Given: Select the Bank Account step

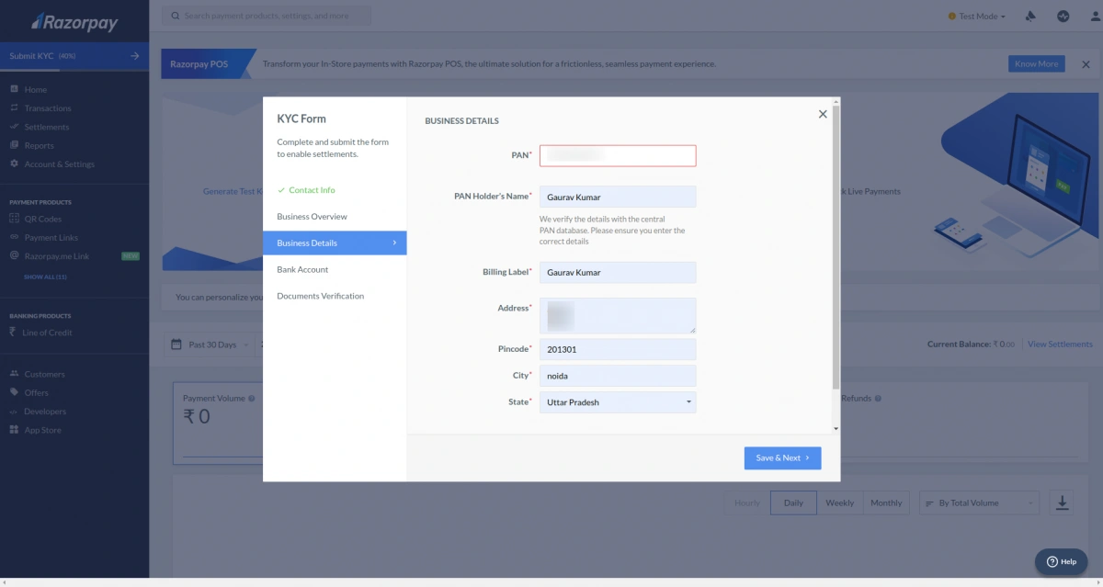Looking at the screenshot, I should tap(301, 269).
